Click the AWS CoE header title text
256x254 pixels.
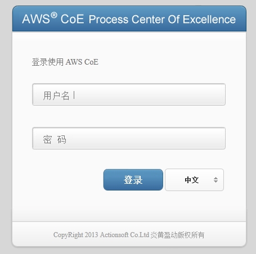[x=53, y=19]
